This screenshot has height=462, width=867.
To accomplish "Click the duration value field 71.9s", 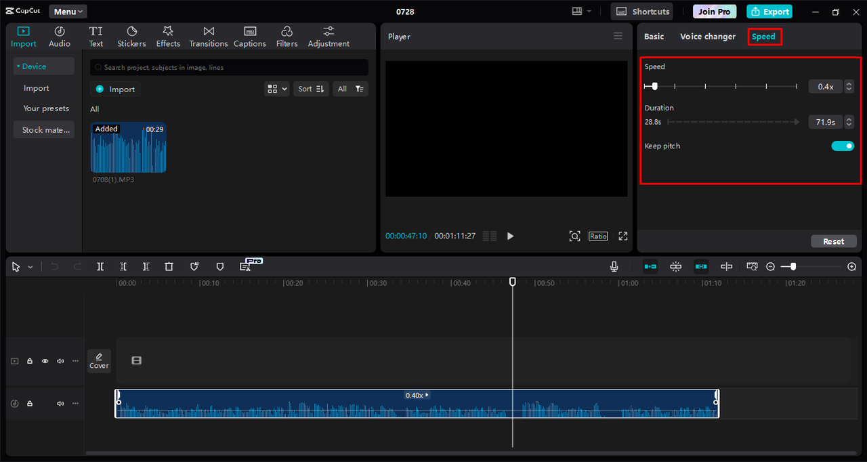I will (x=826, y=122).
